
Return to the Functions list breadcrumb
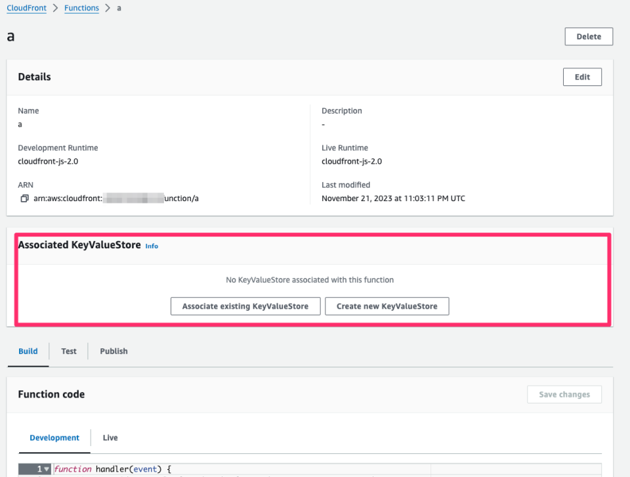click(81, 8)
